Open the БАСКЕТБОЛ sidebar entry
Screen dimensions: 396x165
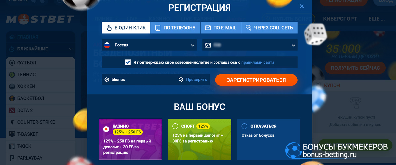41,98
